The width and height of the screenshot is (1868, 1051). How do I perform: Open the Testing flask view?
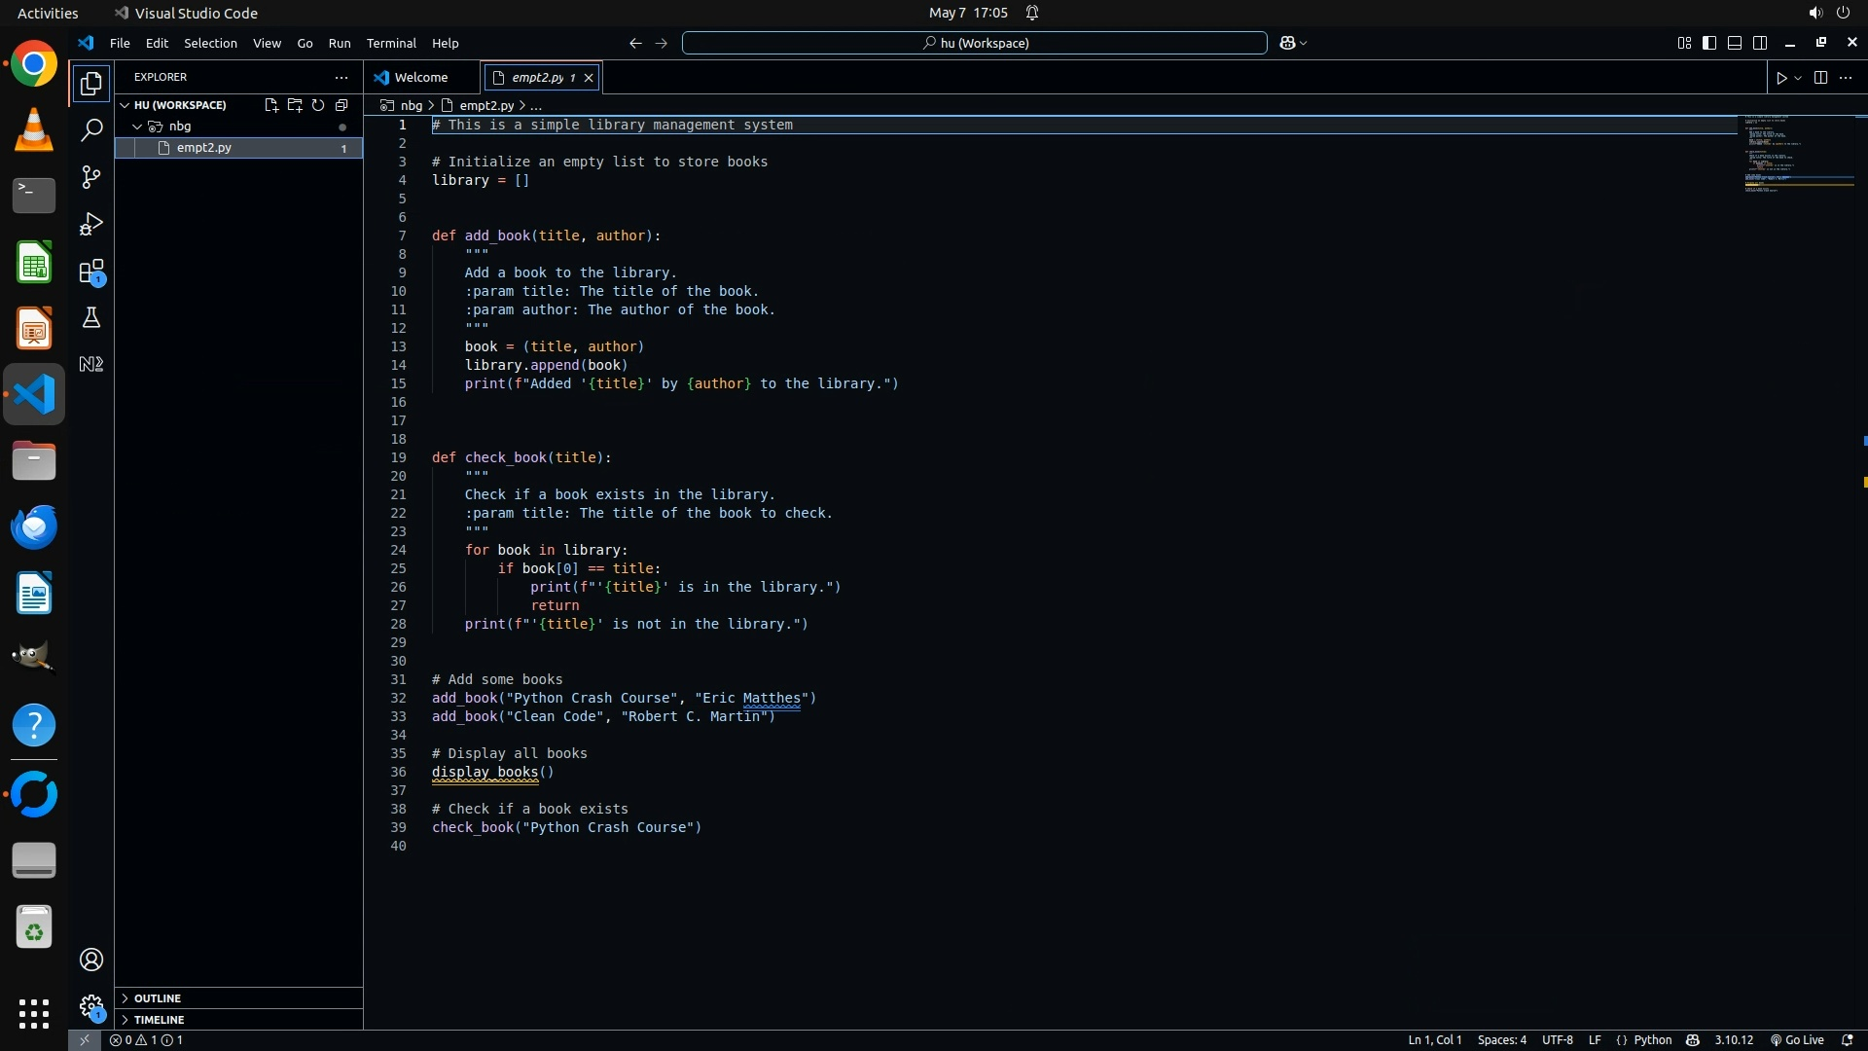coord(91,318)
